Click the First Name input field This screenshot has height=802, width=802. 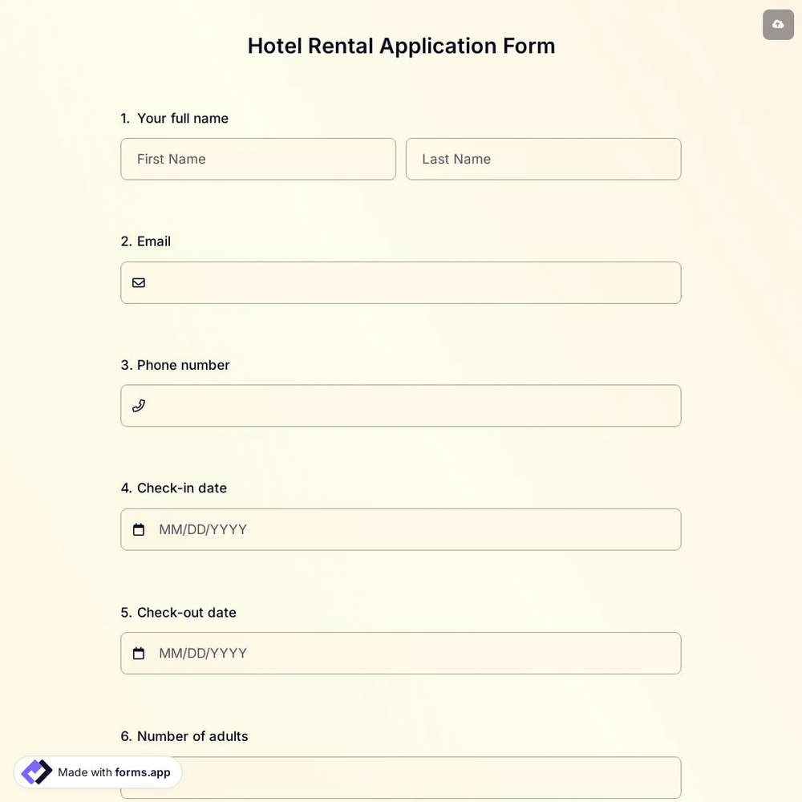click(x=258, y=158)
